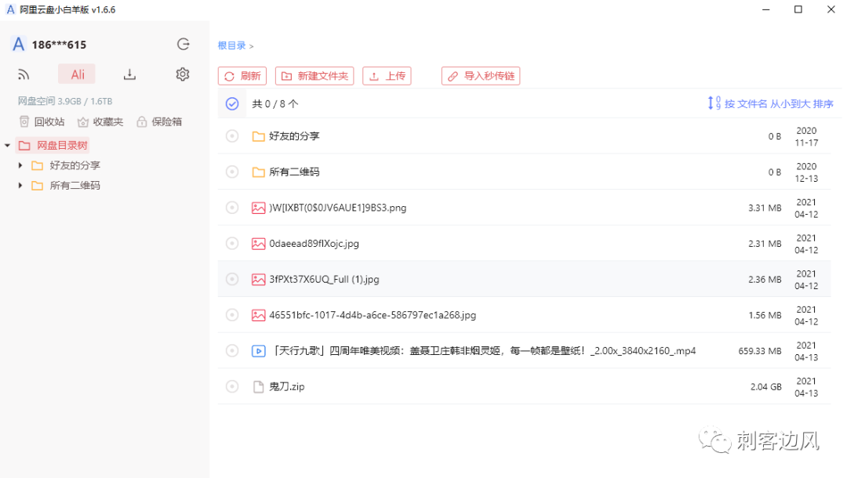The height and width of the screenshot is (478, 847).
Task: Open the RSS feed tab icon
Action: [x=24, y=74]
